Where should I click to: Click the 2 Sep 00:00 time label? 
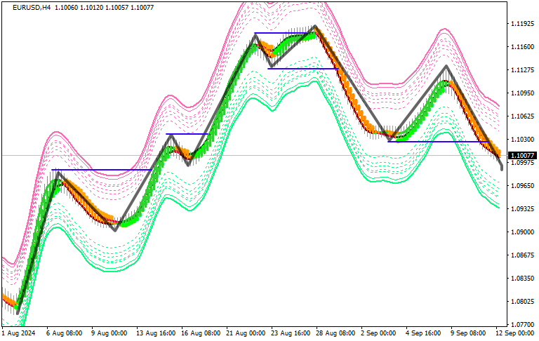point(378,333)
